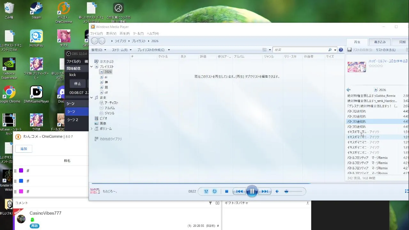The height and width of the screenshot is (230, 409).
Task: Toggle repeat in Media Player
Action: coord(214,191)
